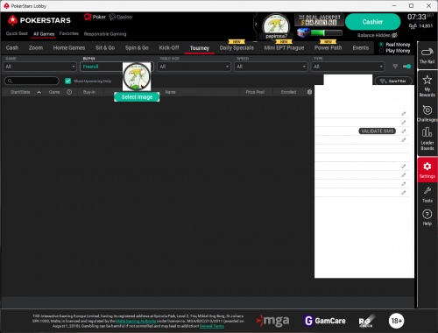Switch to the Sit & Go tab

[105, 47]
